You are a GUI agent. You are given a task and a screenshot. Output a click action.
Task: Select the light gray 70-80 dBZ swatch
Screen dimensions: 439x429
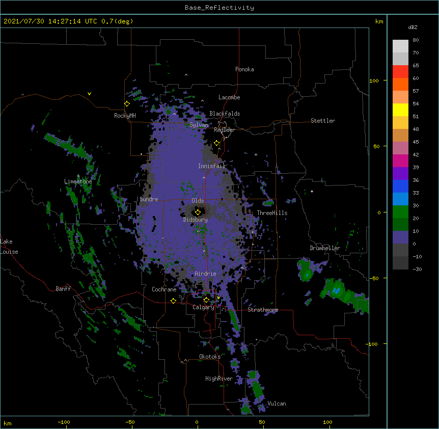(x=400, y=46)
